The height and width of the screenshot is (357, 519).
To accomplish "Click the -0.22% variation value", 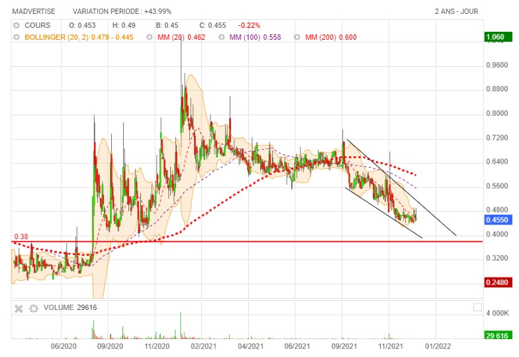I will click(249, 25).
